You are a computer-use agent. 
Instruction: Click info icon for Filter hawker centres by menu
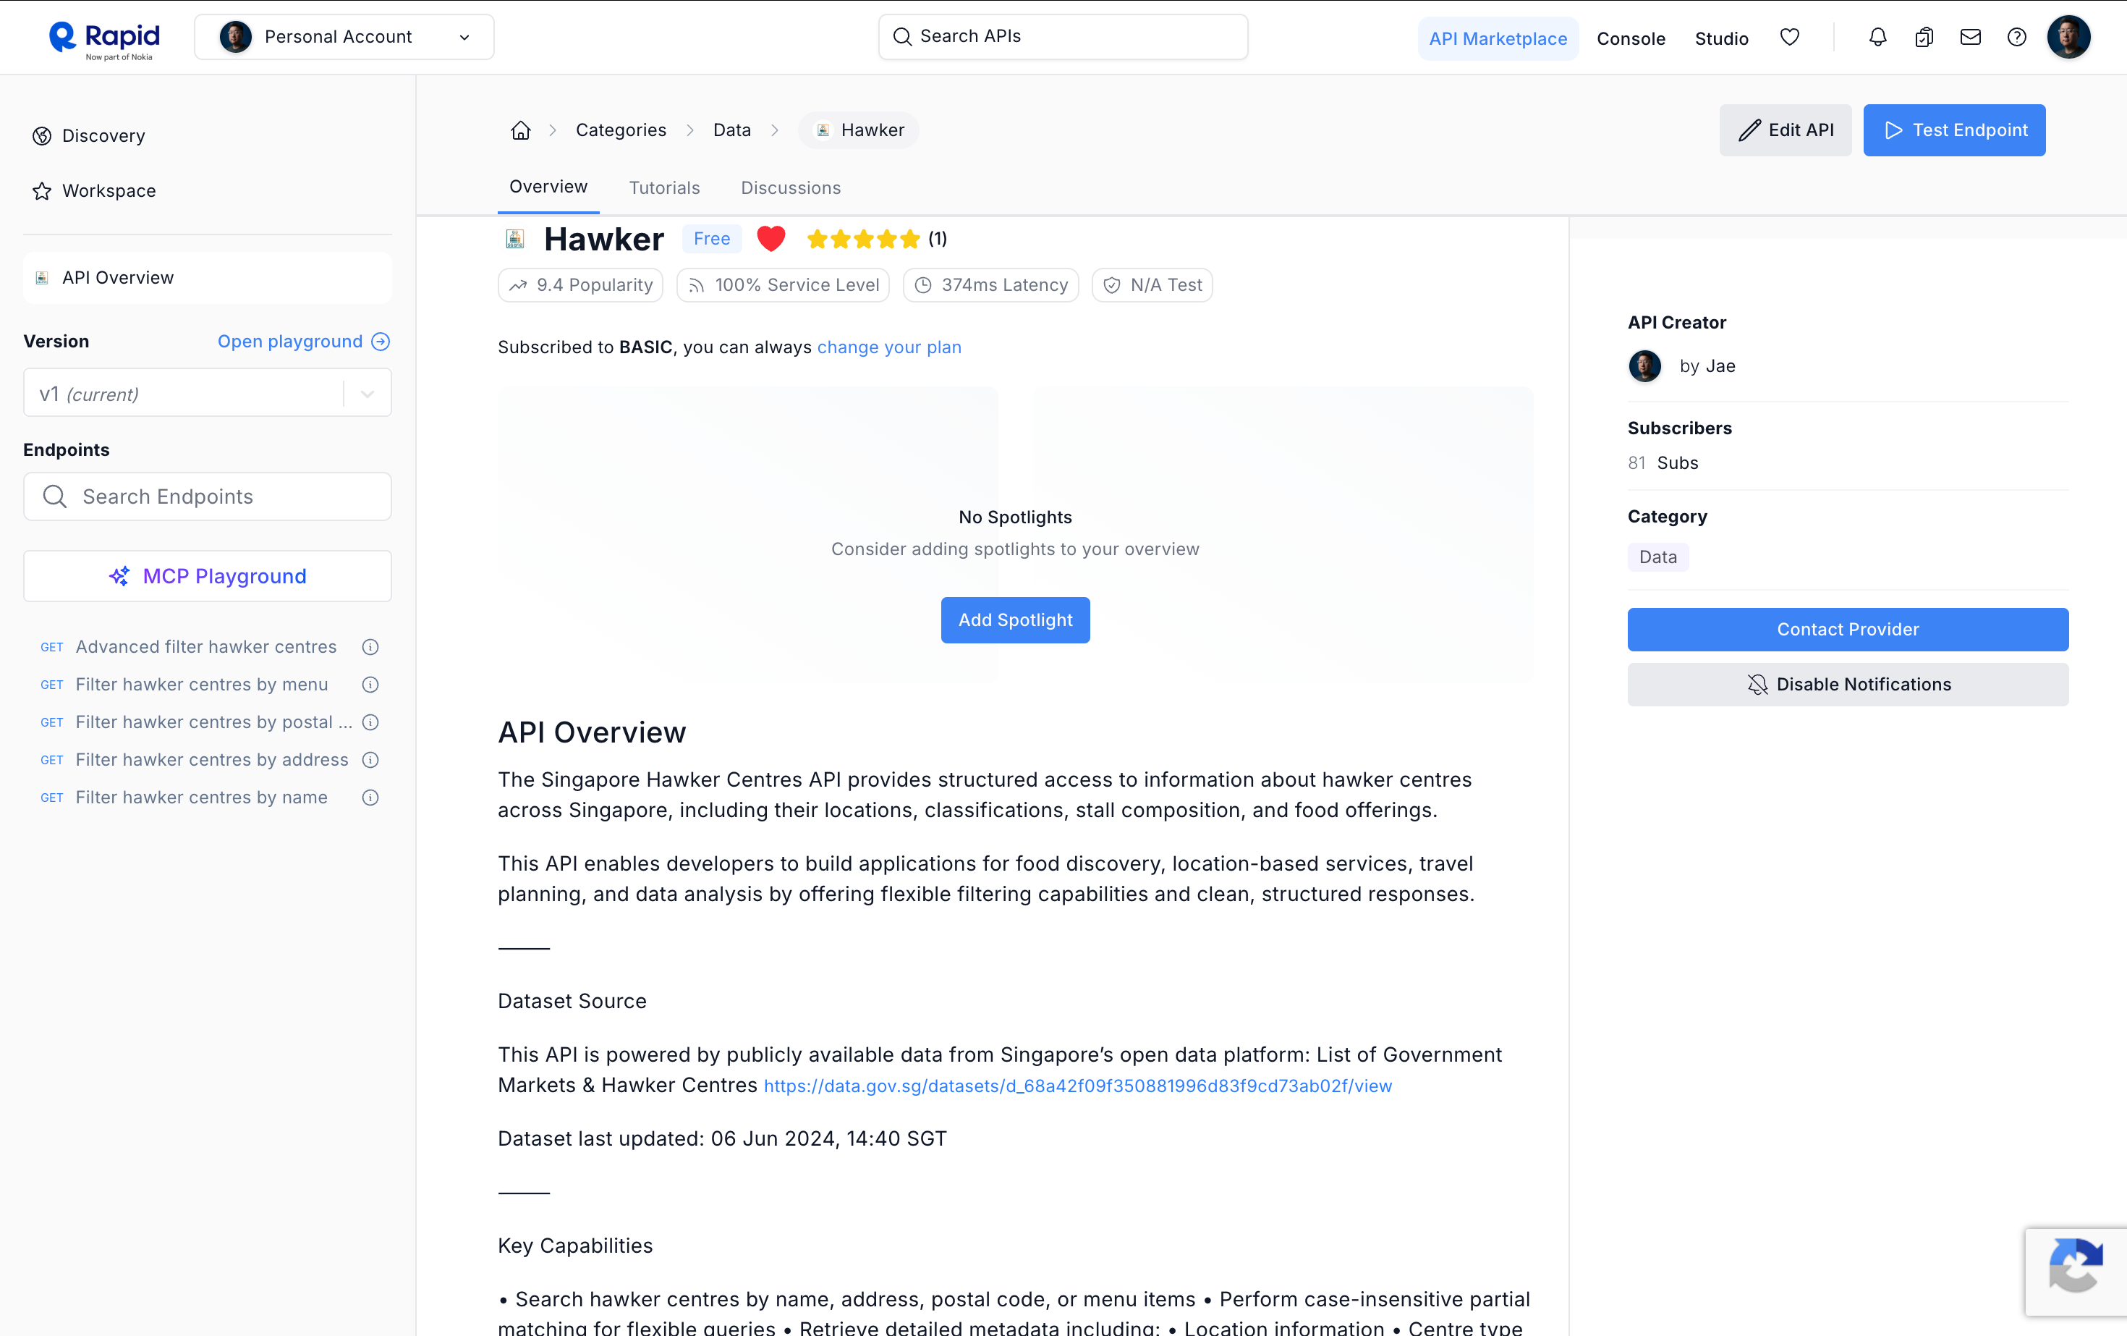[x=370, y=685]
